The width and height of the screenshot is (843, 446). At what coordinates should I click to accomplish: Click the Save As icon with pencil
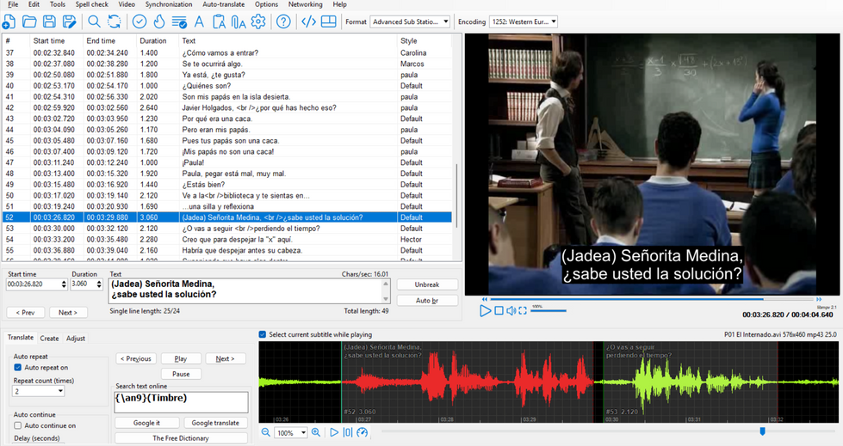point(70,22)
